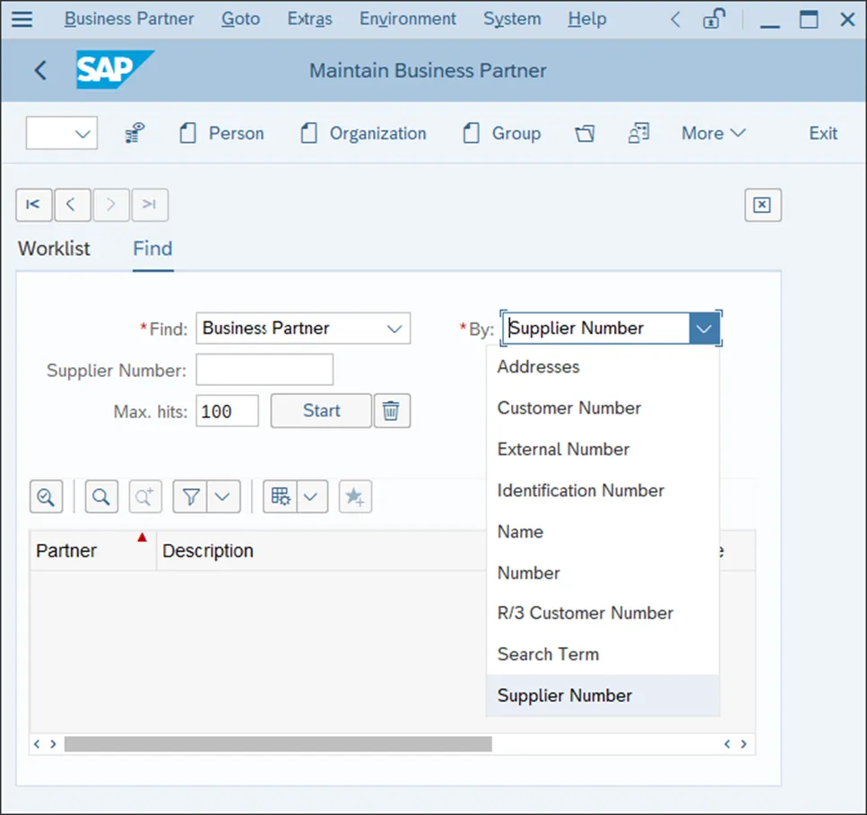Select Addresses from the By list
Image resolution: width=867 pixels, height=815 pixels.
click(x=603, y=366)
